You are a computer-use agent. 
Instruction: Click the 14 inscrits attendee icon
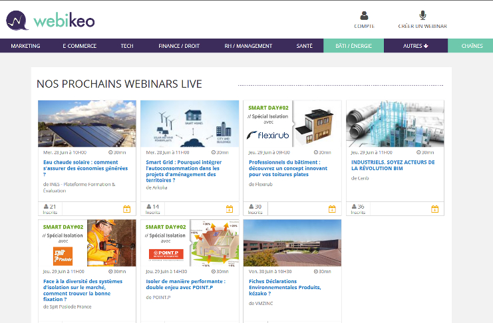pyautogui.click(x=149, y=207)
